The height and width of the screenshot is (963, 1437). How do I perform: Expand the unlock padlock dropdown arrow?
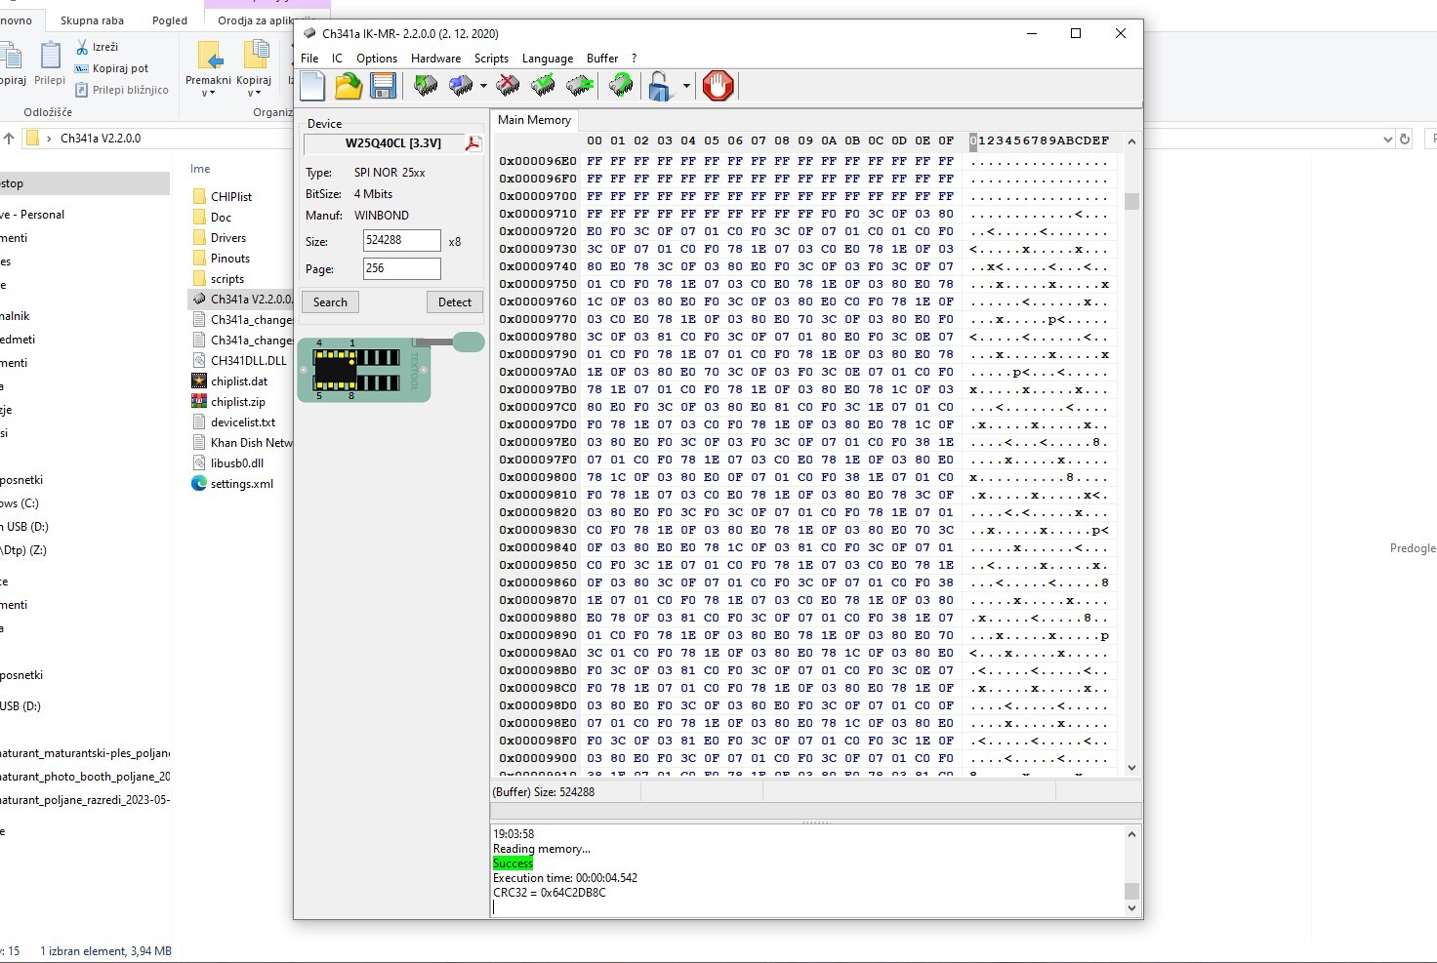coord(686,86)
